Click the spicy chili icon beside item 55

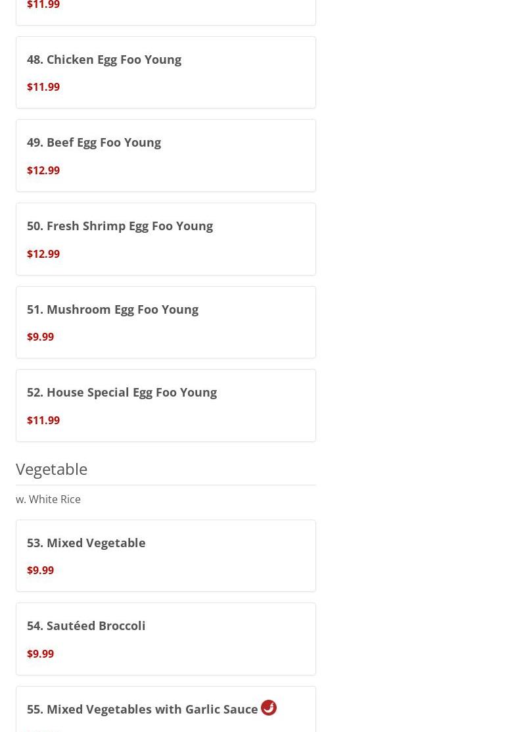[x=268, y=708]
